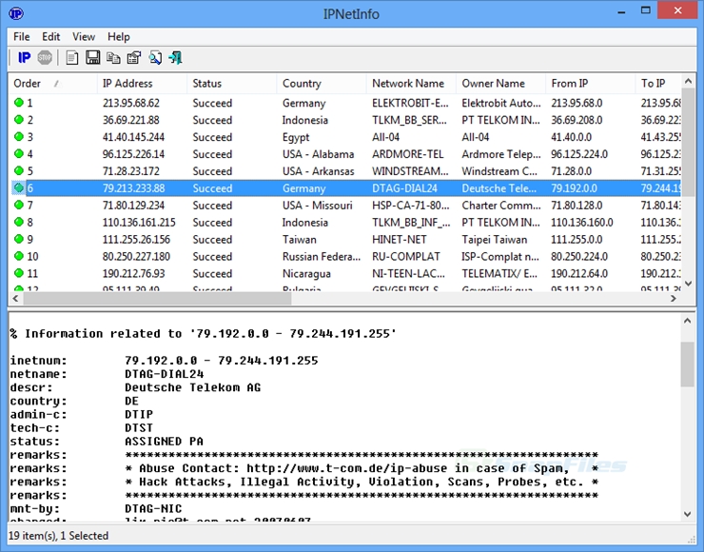Click status bar '19 item(s), 1 Selected'
Screen dimensions: 704x552
(x=58, y=536)
